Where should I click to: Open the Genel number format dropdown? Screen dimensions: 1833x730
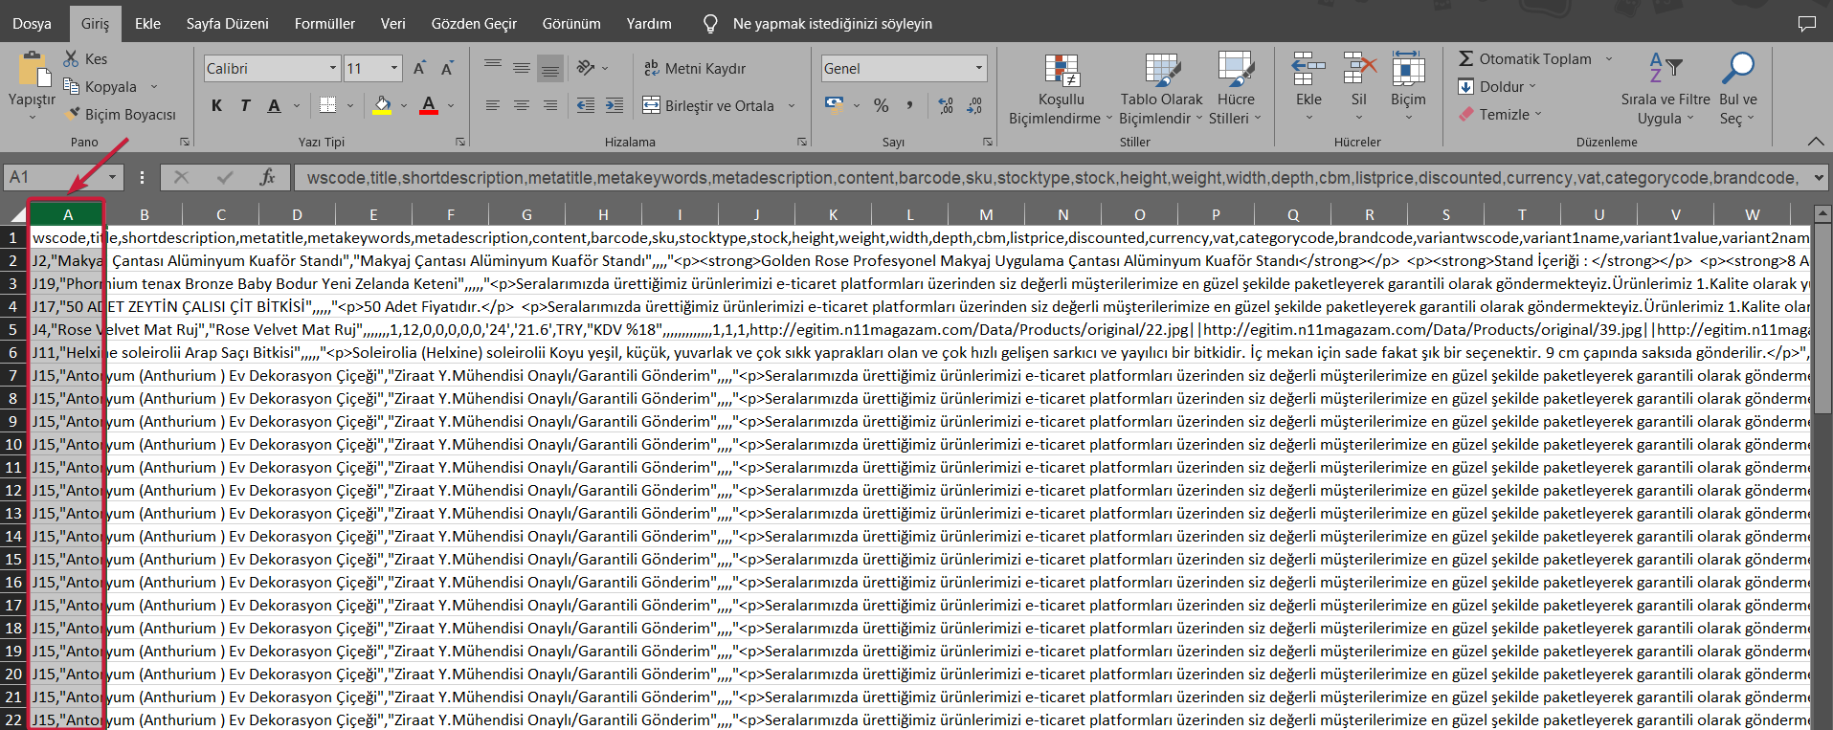click(979, 68)
